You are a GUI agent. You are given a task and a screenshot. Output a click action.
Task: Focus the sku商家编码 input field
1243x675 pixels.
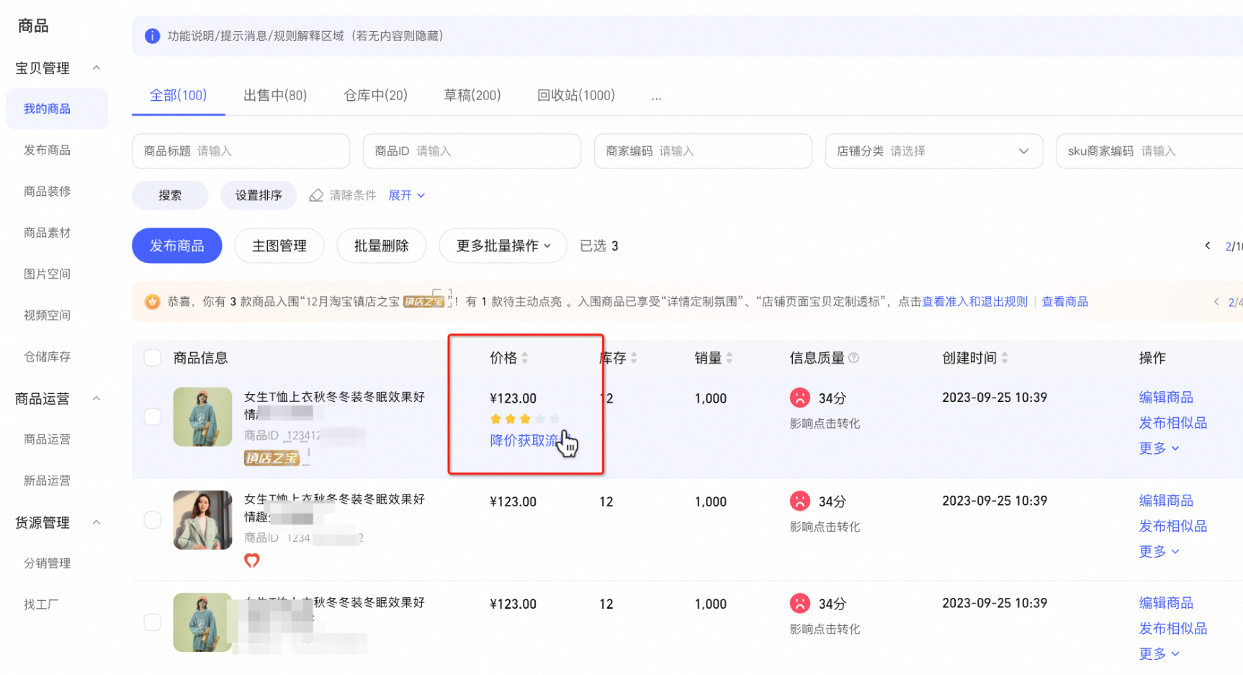coord(1149,151)
